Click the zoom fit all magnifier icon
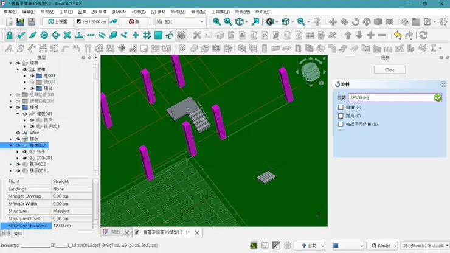The height and width of the screenshot is (253, 450). [x=217, y=22]
